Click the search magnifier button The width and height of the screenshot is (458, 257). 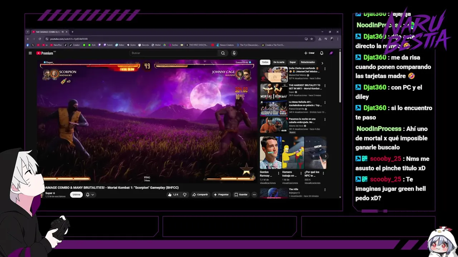point(223,53)
